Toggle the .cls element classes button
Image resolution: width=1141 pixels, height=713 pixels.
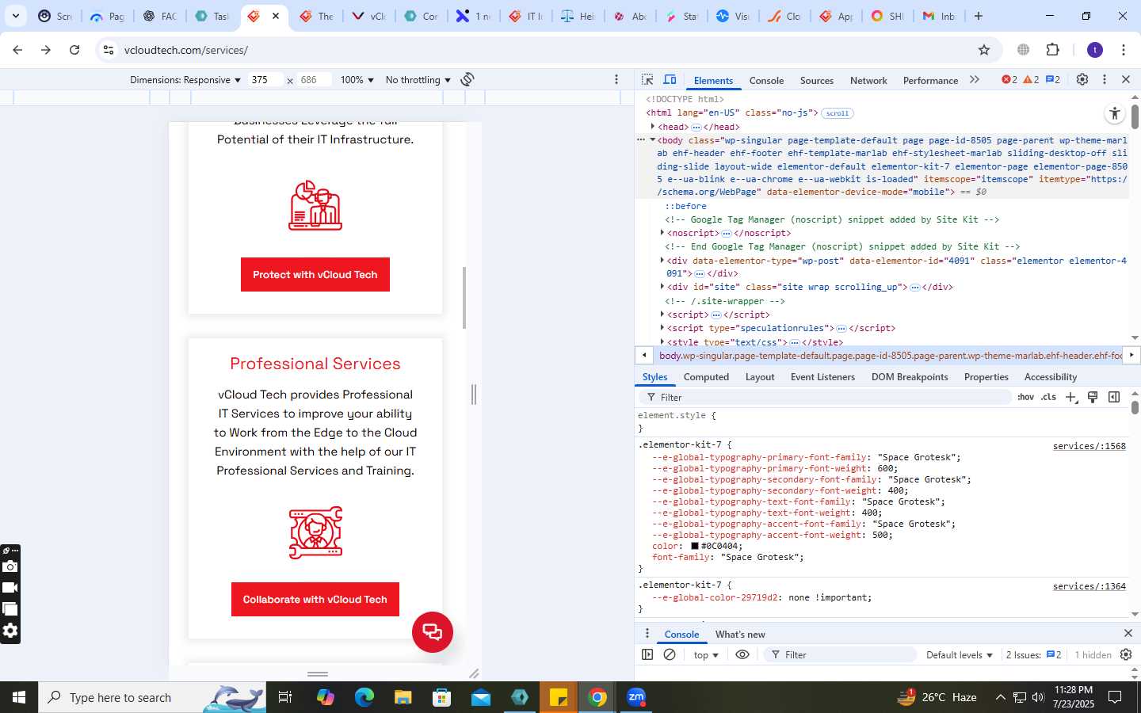[1049, 398]
